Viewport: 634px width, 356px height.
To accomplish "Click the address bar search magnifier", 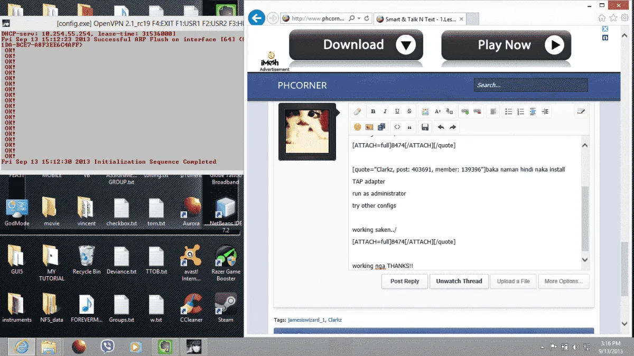I will pyautogui.click(x=351, y=18).
